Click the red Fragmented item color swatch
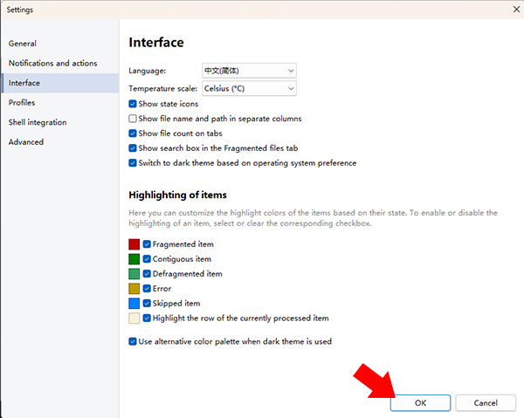The height and width of the screenshot is (418, 524). click(134, 244)
